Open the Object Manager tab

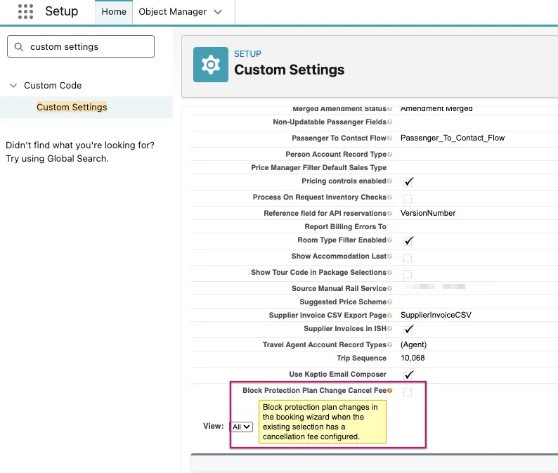tap(172, 12)
